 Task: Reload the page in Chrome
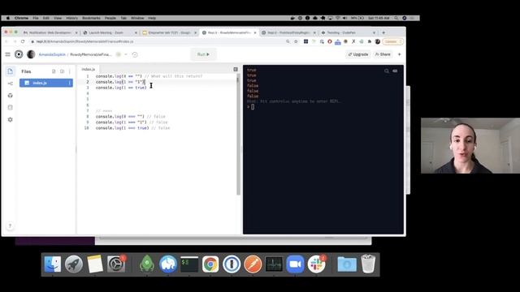pos(23,41)
